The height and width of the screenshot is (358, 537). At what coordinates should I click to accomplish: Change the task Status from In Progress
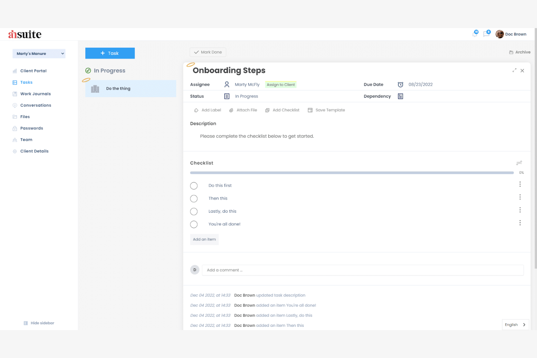coord(246,96)
